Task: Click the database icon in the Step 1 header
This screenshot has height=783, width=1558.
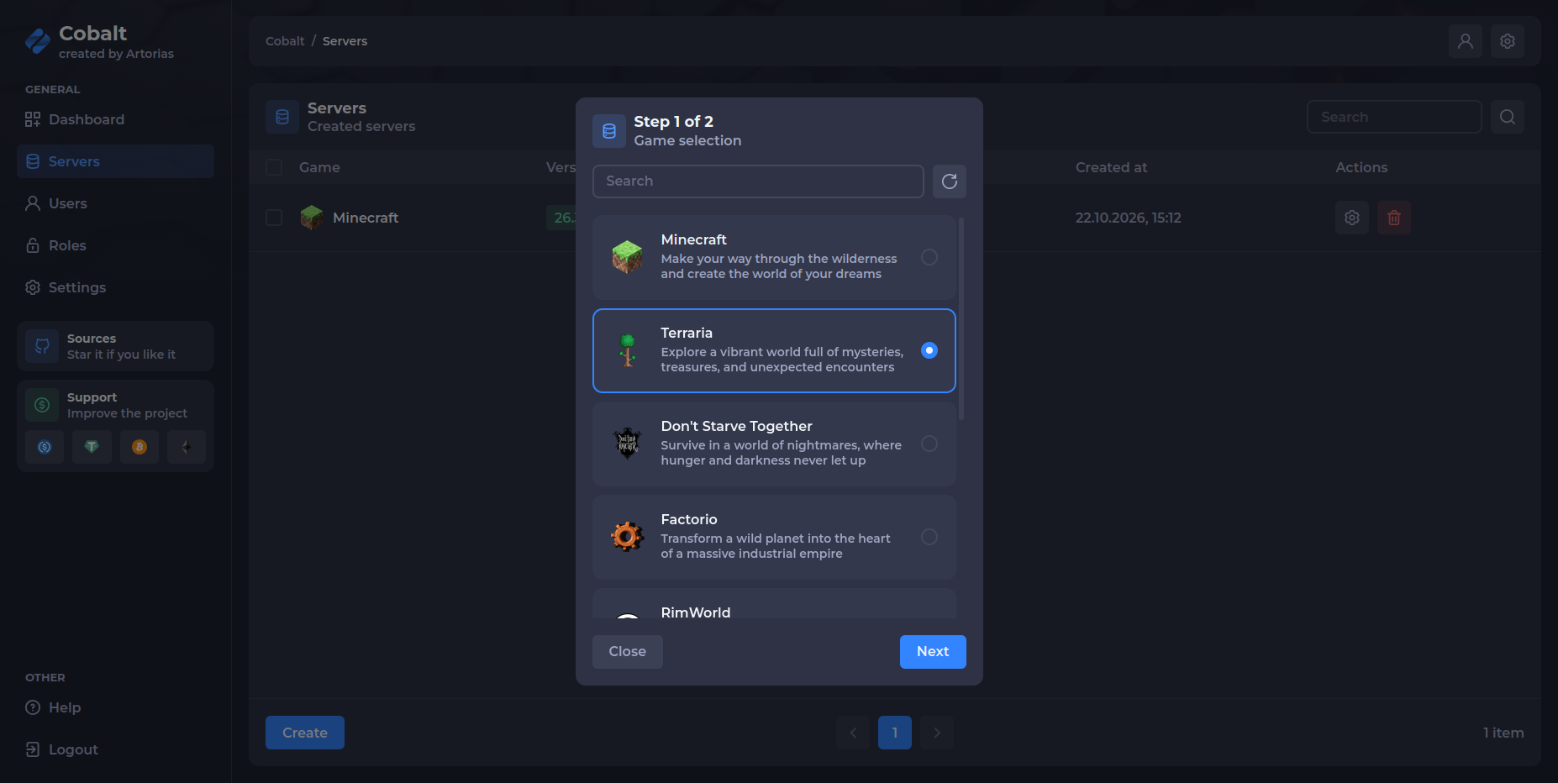Action: (x=609, y=131)
